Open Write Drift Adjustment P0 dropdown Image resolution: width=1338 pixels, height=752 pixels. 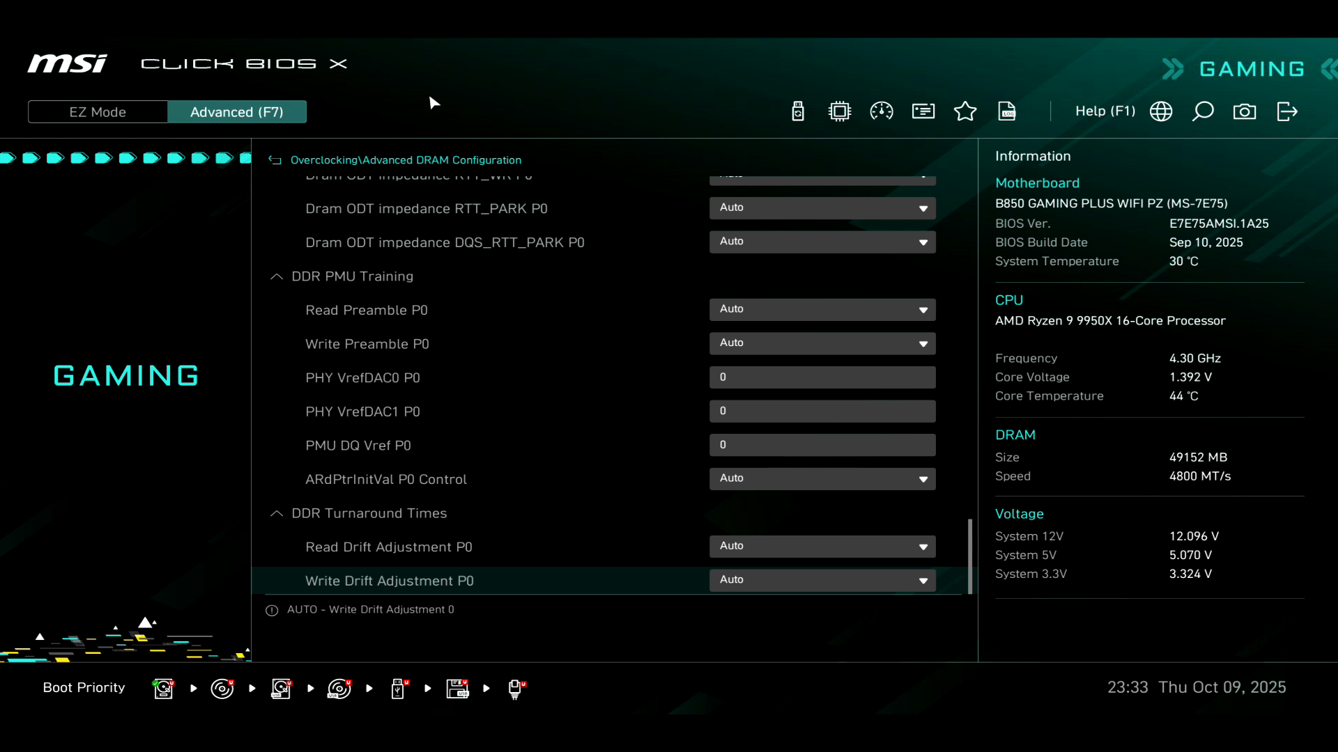pyautogui.click(x=822, y=580)
